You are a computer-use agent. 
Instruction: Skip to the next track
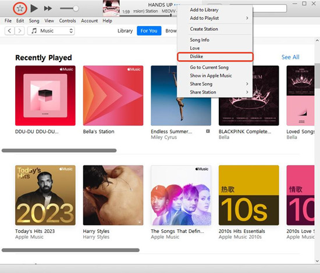point(48,8)
